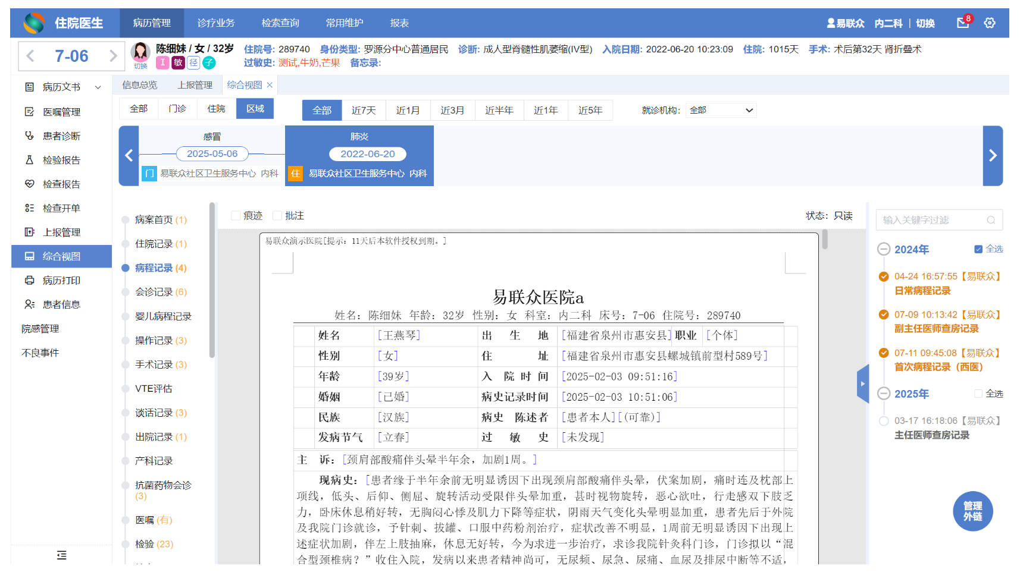Click the 检验报告 flask icon in sidebar
Viewport: 1020px width, 572px height.
29,160
